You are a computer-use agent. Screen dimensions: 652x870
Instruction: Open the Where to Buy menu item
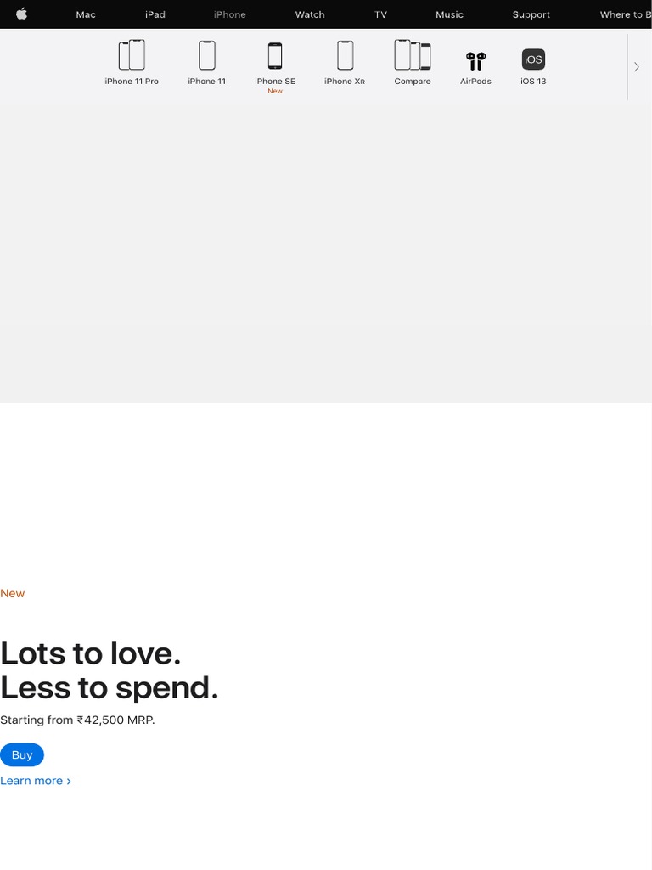(x=625, y=14)
